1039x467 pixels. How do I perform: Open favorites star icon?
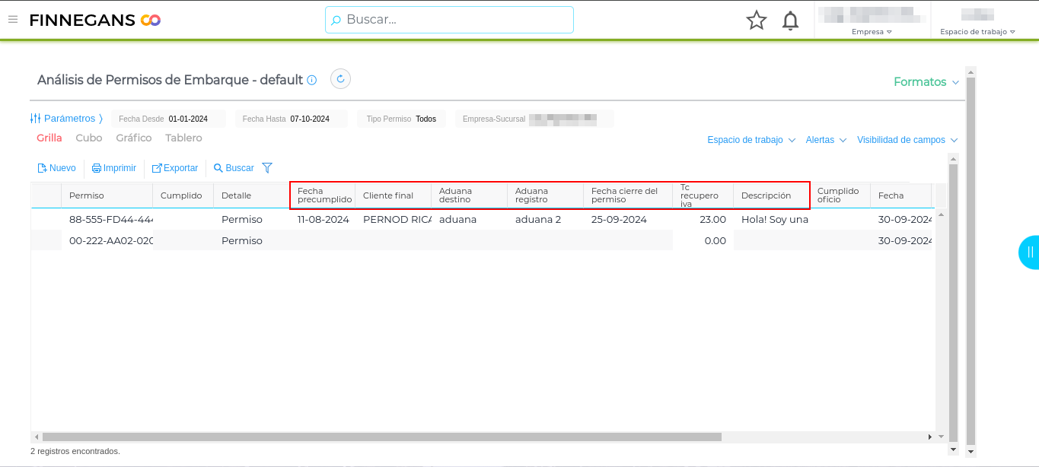tap(756, 21)
